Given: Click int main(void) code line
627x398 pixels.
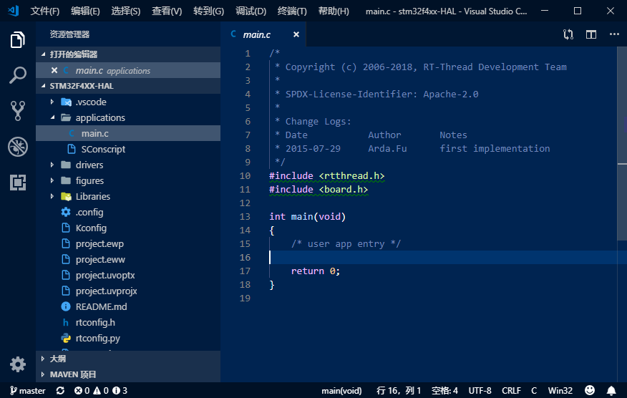Looking at the screenshot, I should [x=307, y=217].
